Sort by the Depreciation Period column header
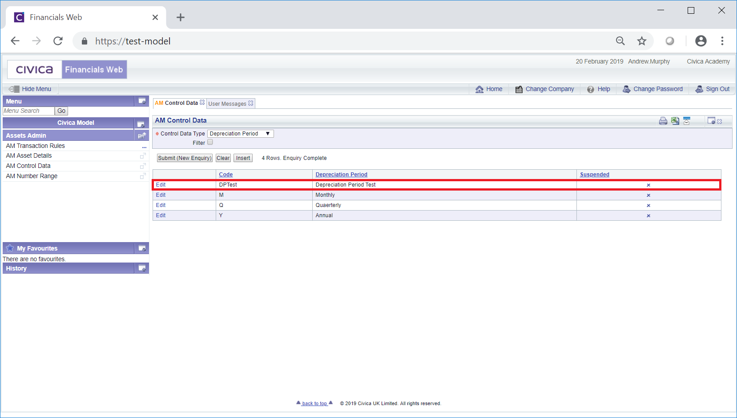Image resolution: width=737 pixels, height=418 pixels. [x=342, y=175]
